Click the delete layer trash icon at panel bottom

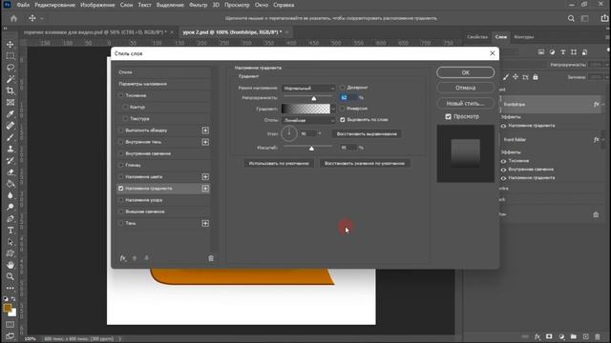(x=598, y=336)
